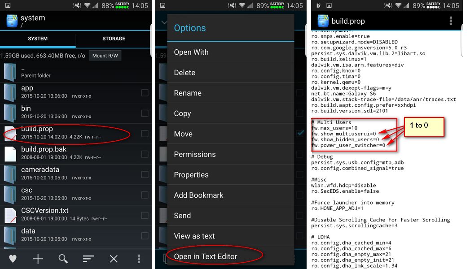Check the CSCVersion.txt checkbox

point(145,216)
